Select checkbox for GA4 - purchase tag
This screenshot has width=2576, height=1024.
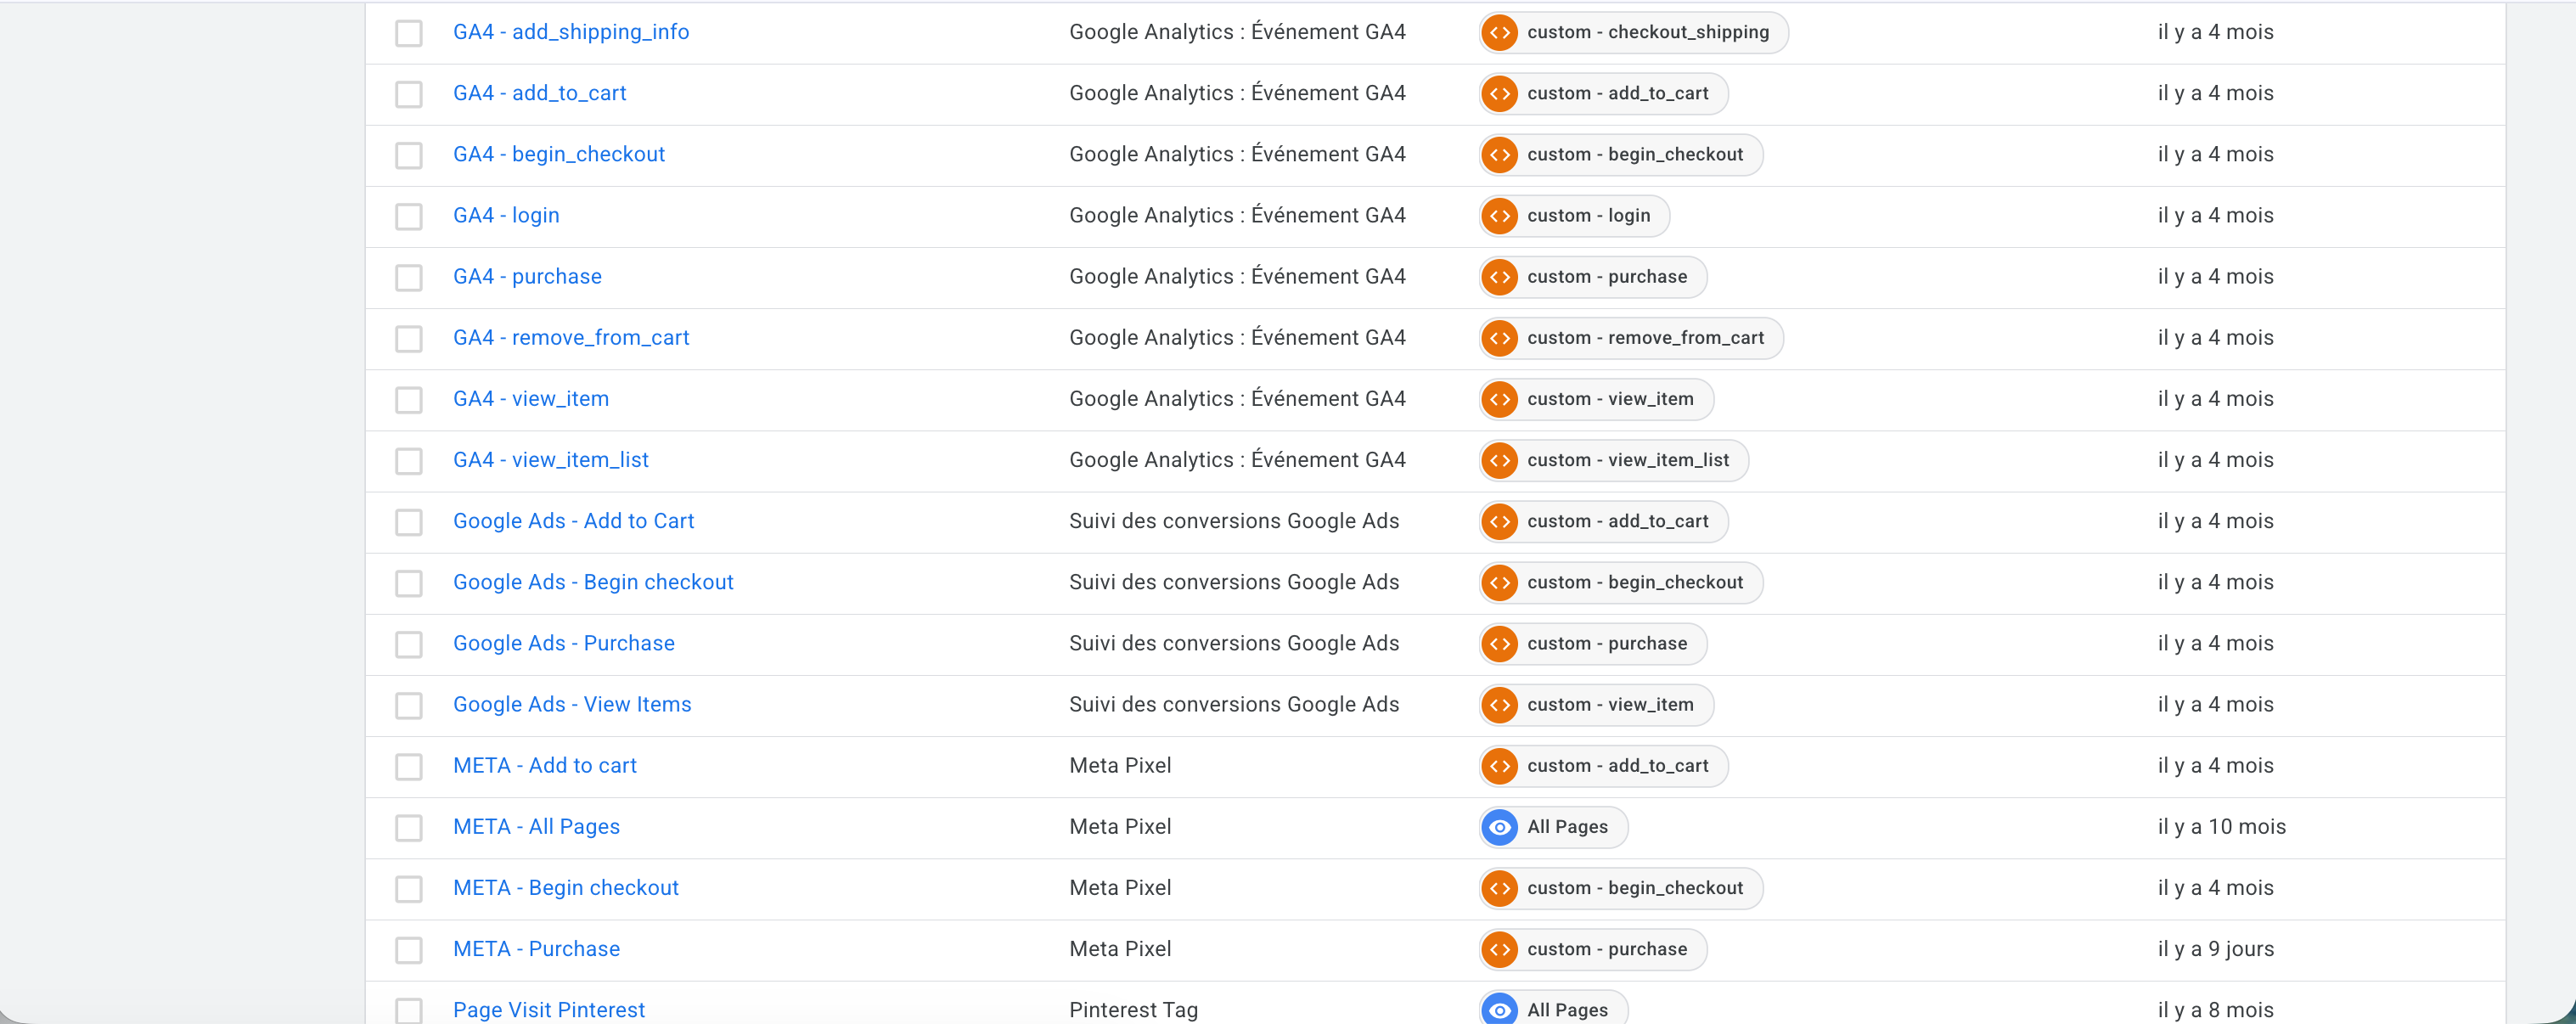point(409,277)
